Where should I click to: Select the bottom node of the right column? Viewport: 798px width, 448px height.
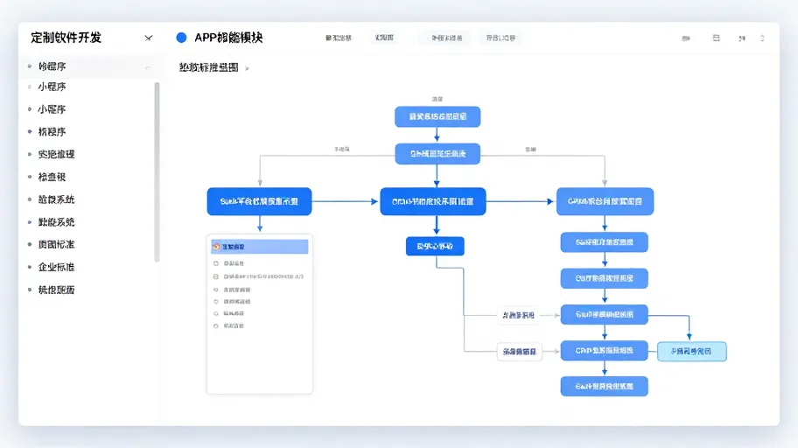(x=604, y=387)
